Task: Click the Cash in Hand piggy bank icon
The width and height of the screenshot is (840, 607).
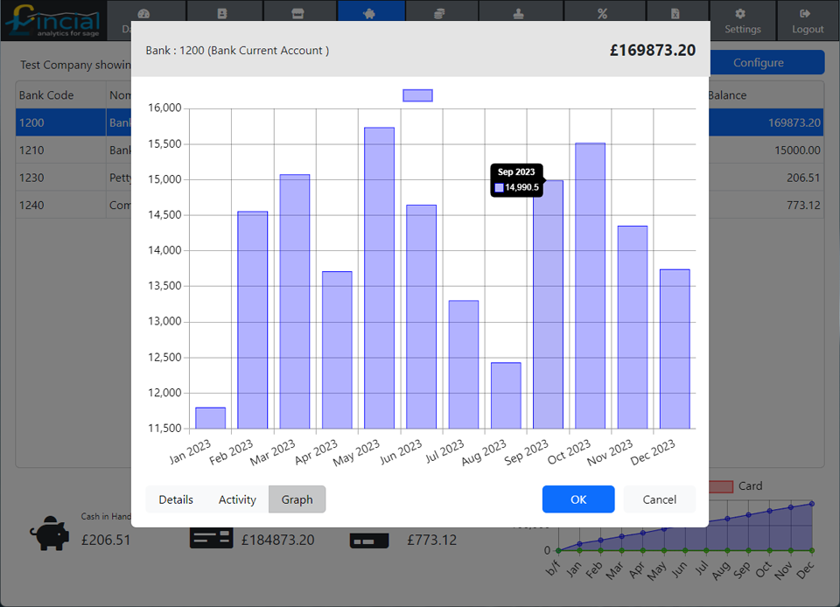Action: pos(50,534)
